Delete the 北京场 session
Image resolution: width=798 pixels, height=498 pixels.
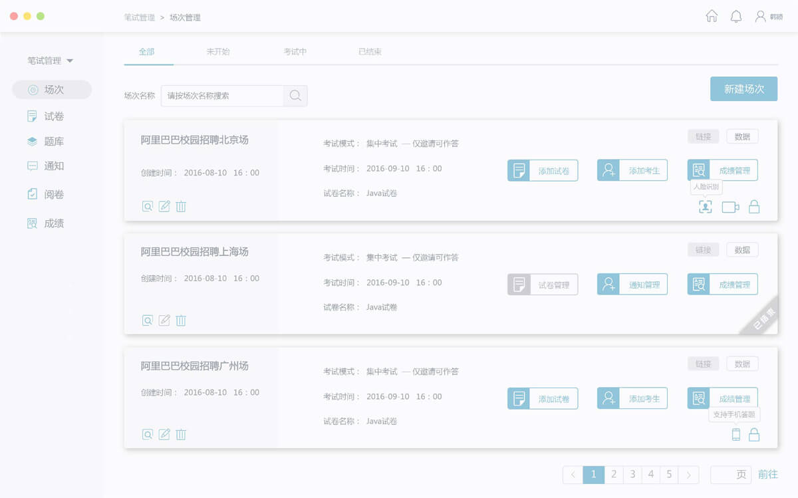click(181, 206)
